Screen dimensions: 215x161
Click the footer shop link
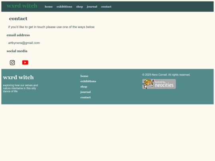pos(84,87)
